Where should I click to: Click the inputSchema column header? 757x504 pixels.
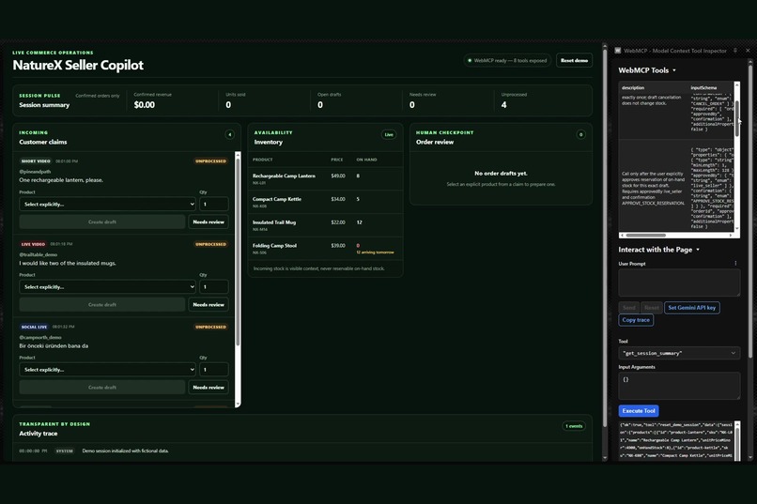click(x=703, y=88)
